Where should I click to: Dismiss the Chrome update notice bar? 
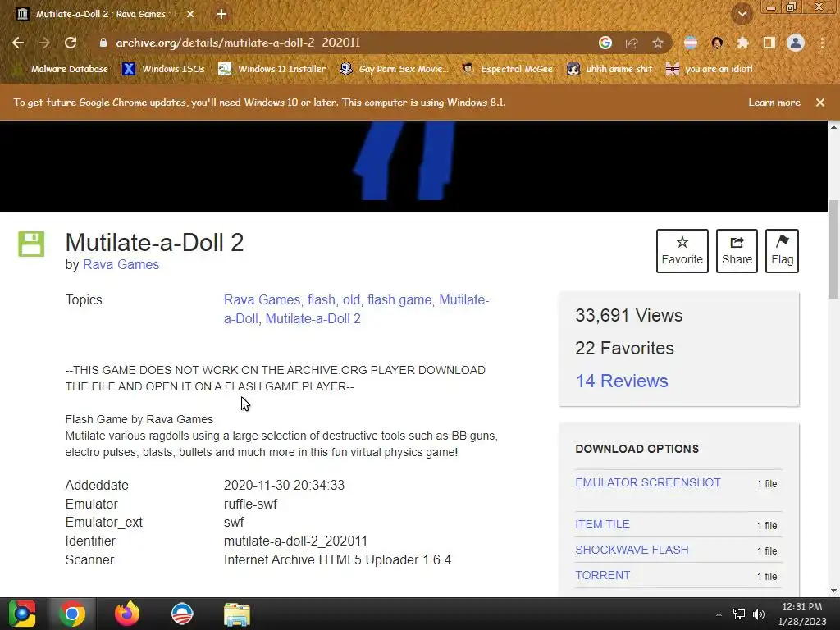tap(820, 103)
